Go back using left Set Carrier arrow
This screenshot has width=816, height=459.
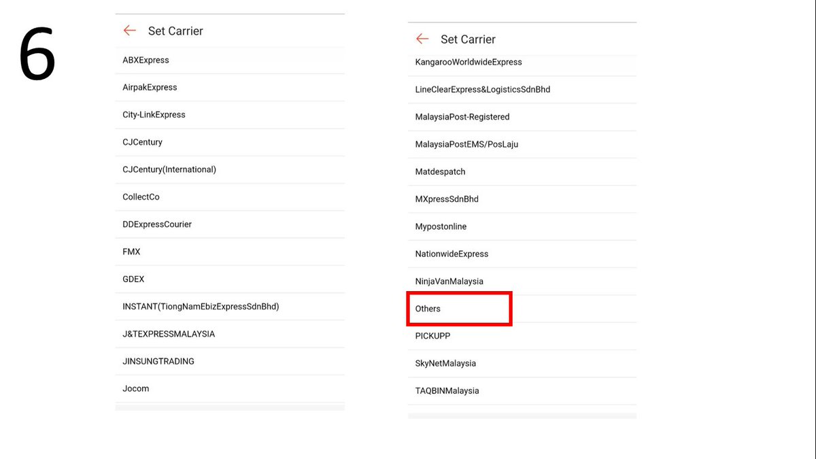129,31
